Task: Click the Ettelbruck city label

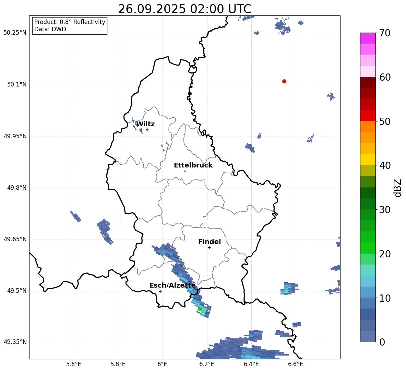Action: [x=193, y=165]
